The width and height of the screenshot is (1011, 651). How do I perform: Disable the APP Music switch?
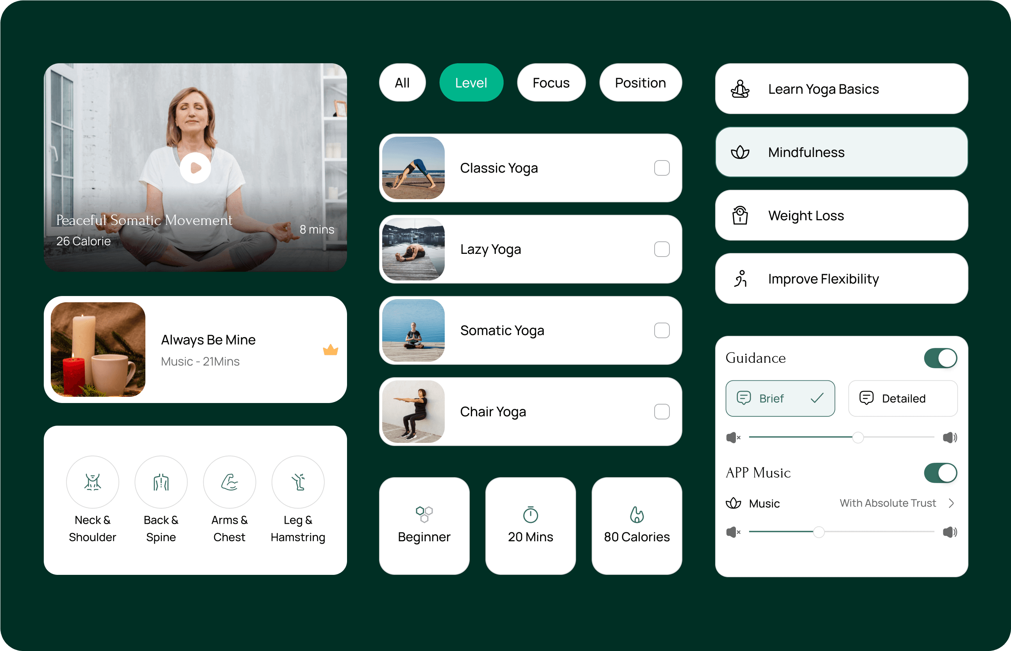pyautogui.click(x=940, y=473)
